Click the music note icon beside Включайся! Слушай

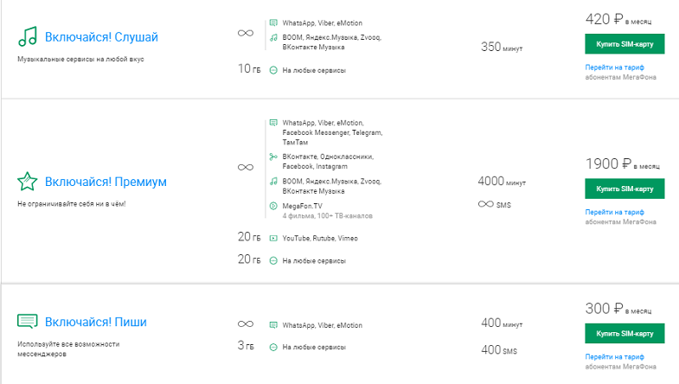pos(28,36)
